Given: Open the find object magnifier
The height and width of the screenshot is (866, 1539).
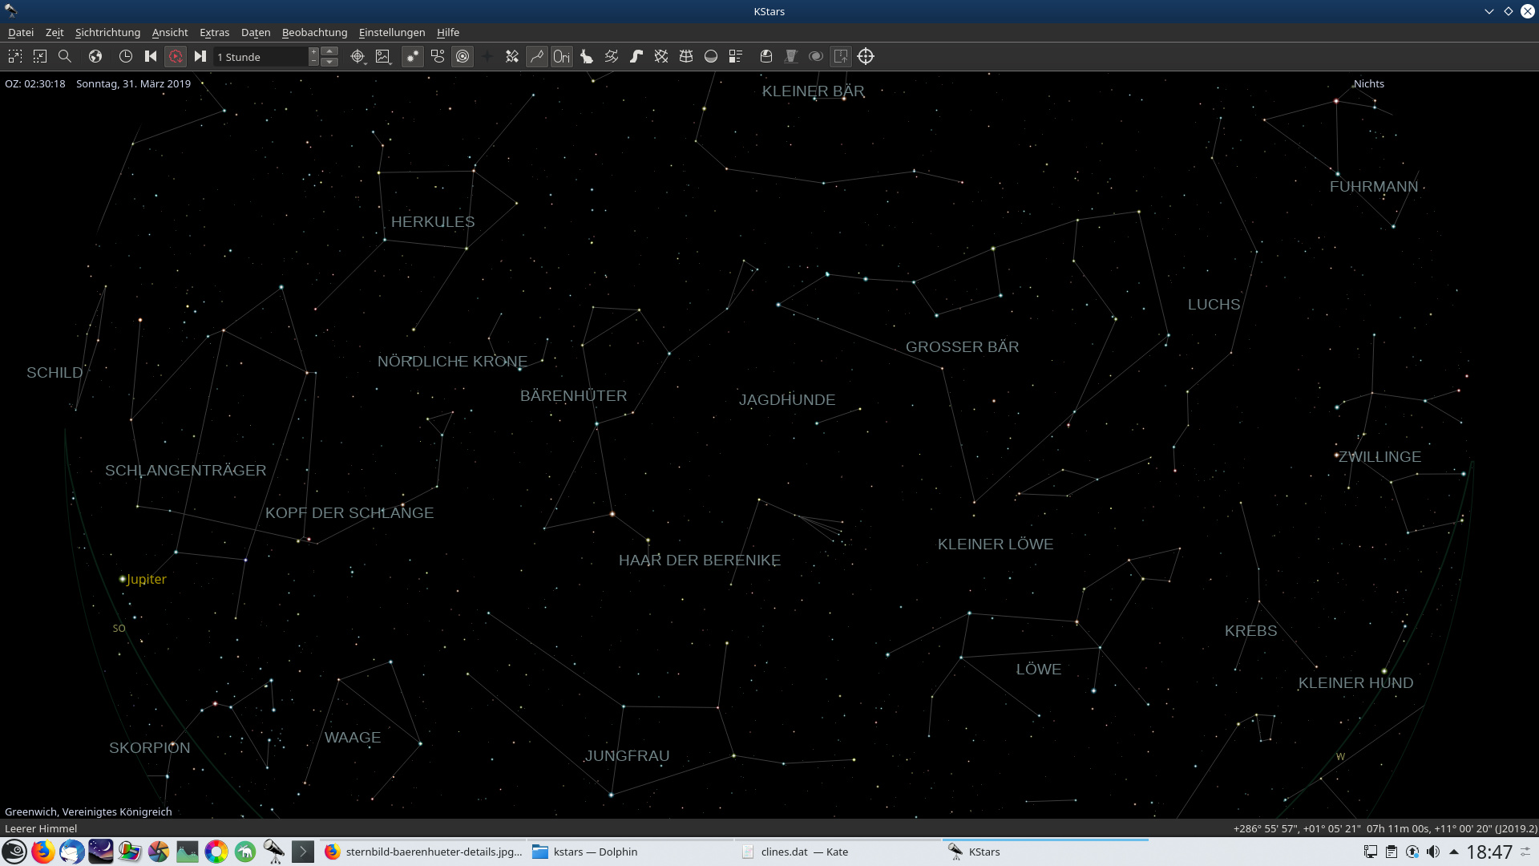Looking at the screenshot, I should pos(65,56).
